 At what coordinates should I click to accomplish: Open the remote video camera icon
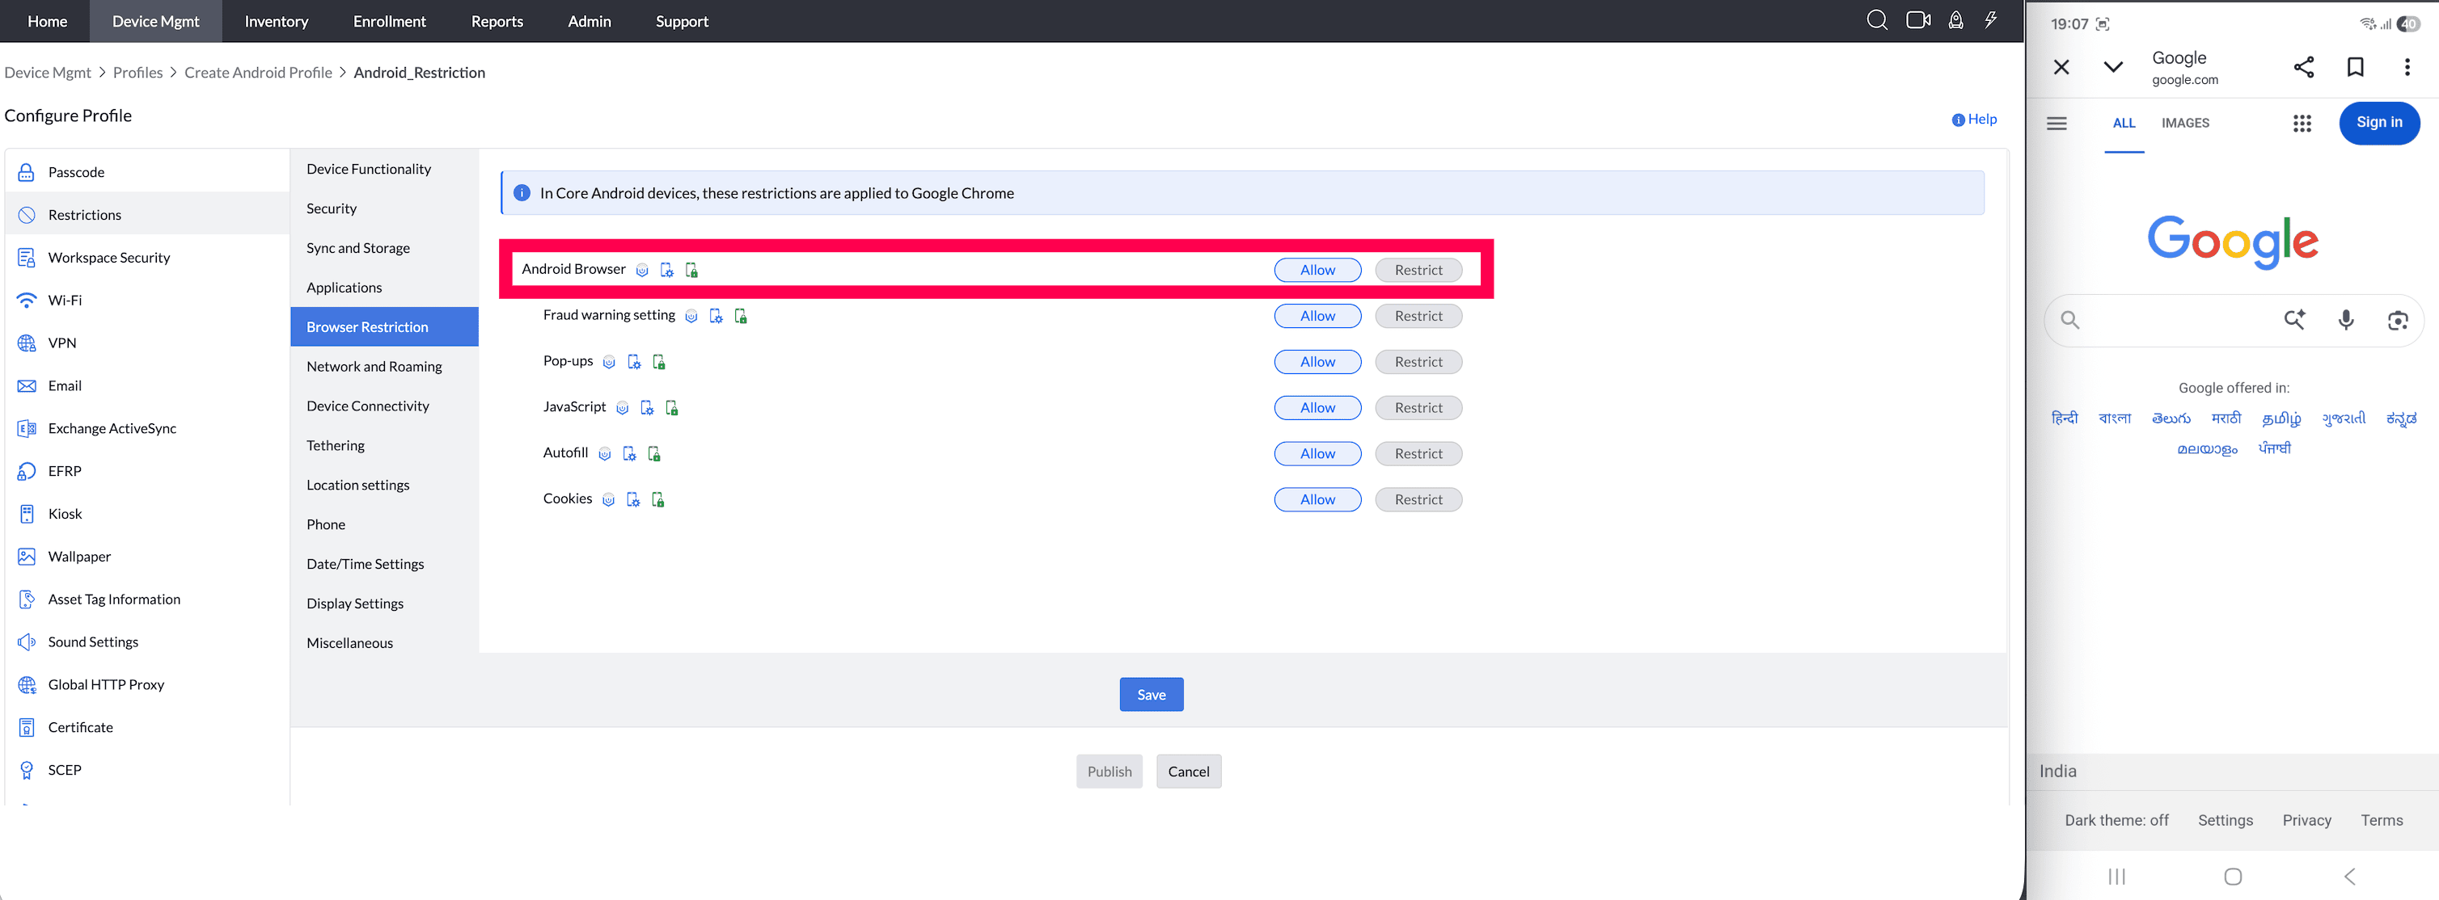point(1918,20)
